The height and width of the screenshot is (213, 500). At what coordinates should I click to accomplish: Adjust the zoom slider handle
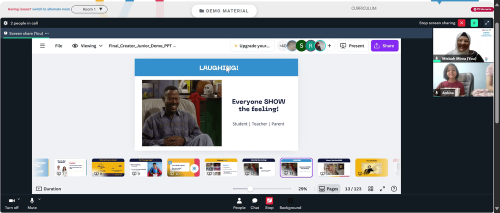pos(250,189)
